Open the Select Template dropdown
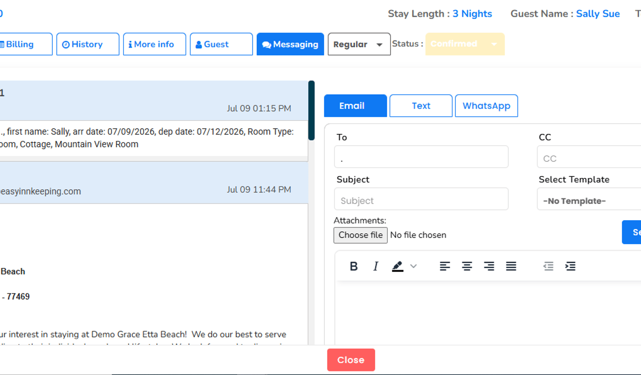Screen dimensions: 641x375 (x=589, y=199)
